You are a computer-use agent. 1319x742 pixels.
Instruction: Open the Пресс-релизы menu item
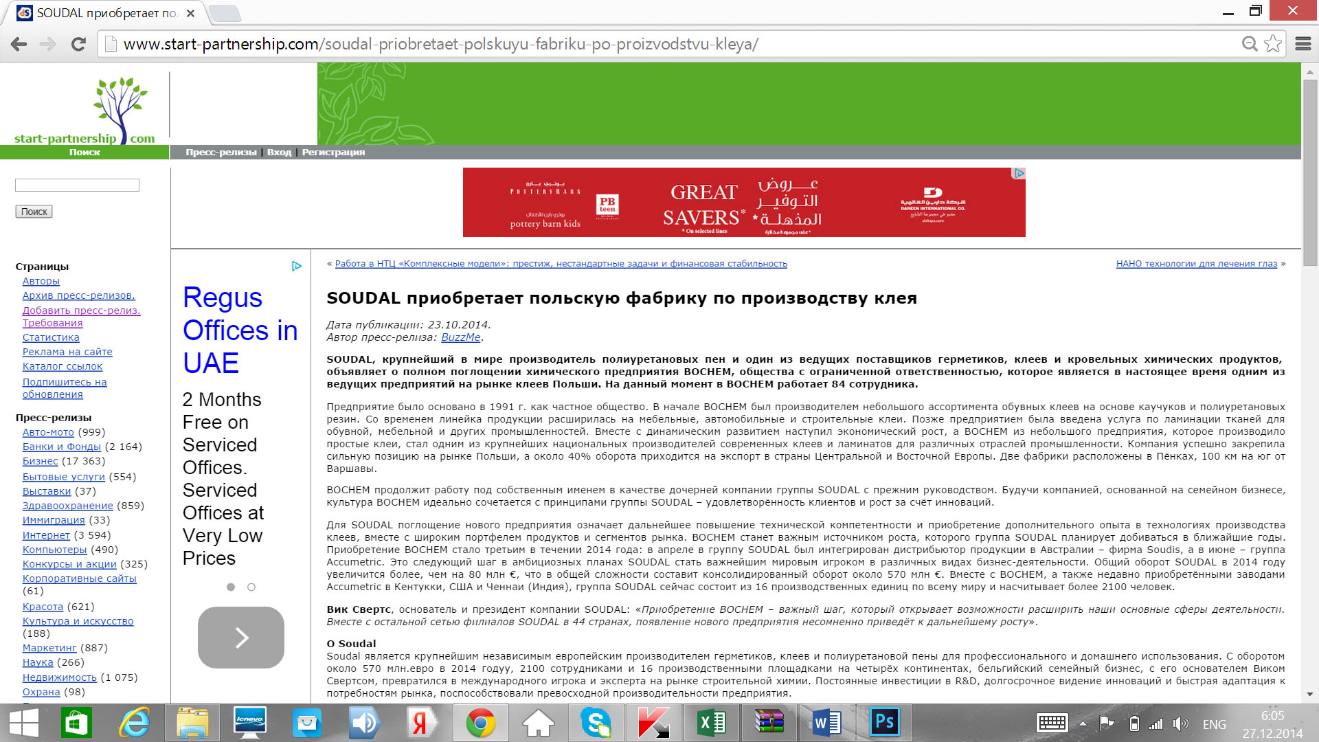(221, 153)
